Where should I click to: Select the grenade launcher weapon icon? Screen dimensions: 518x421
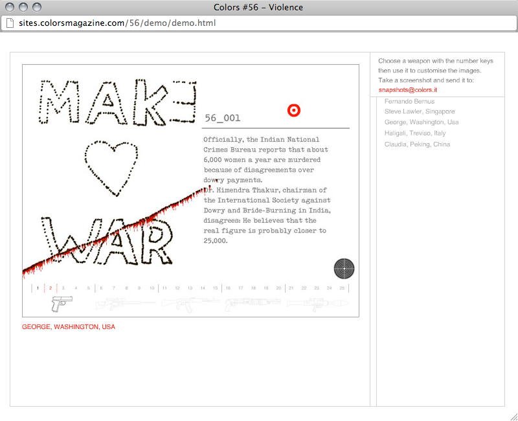[253, 304]
